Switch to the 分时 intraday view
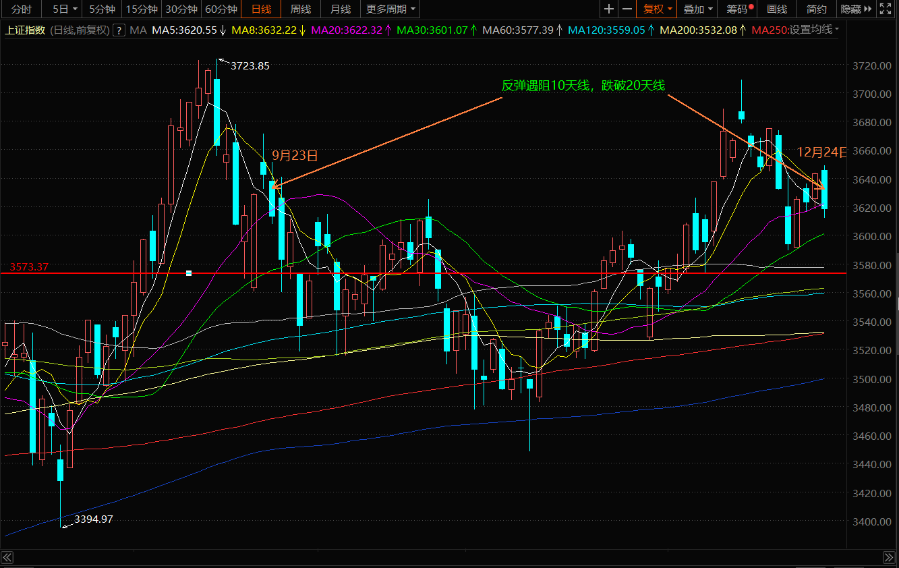 (x=21, y=9)
